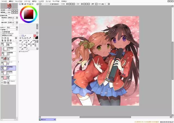The width and height of the screenshot is (174, 123).
Task: Create a new layer folder
Action: [x=8, y=38]
